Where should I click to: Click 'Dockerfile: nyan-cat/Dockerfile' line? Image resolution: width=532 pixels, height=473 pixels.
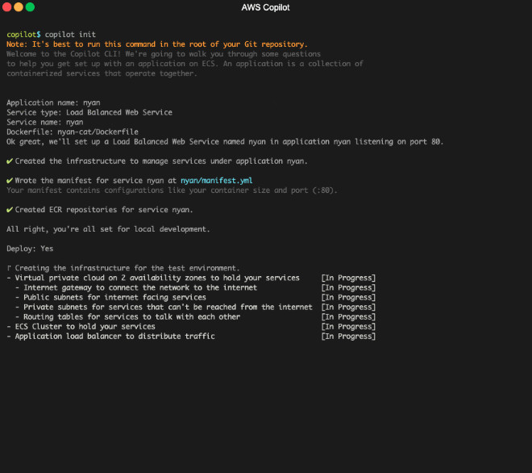pos(73,132)
